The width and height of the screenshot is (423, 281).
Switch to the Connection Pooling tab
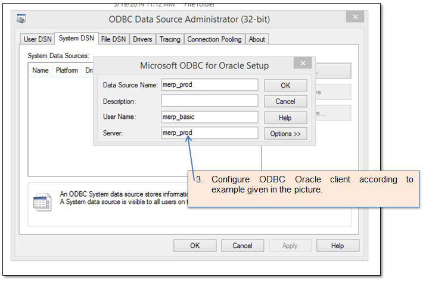[x=214, y=39]
